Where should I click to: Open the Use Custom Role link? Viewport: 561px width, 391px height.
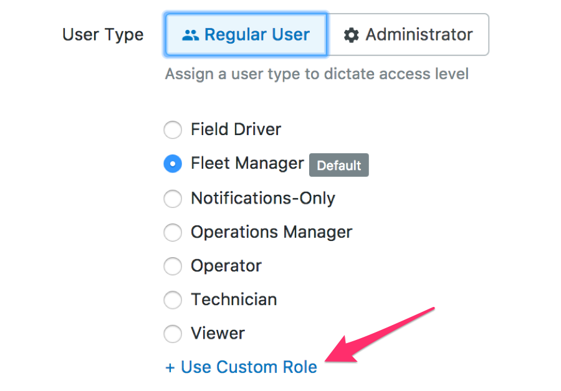[241, 367]
